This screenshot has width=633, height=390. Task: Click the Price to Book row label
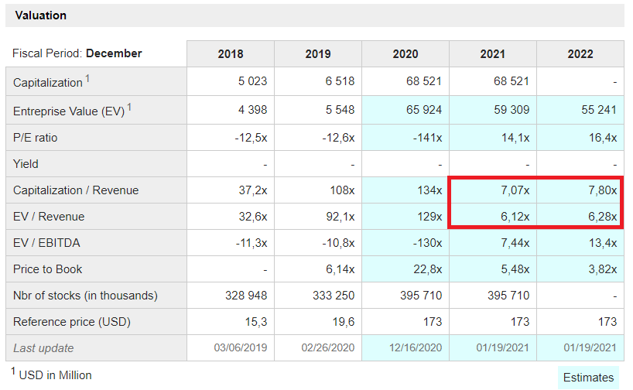tap(48, 269)
